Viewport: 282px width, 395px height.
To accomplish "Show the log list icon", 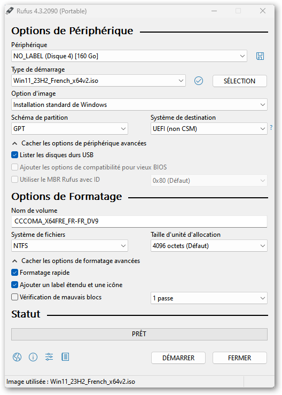I will [65, 357].
